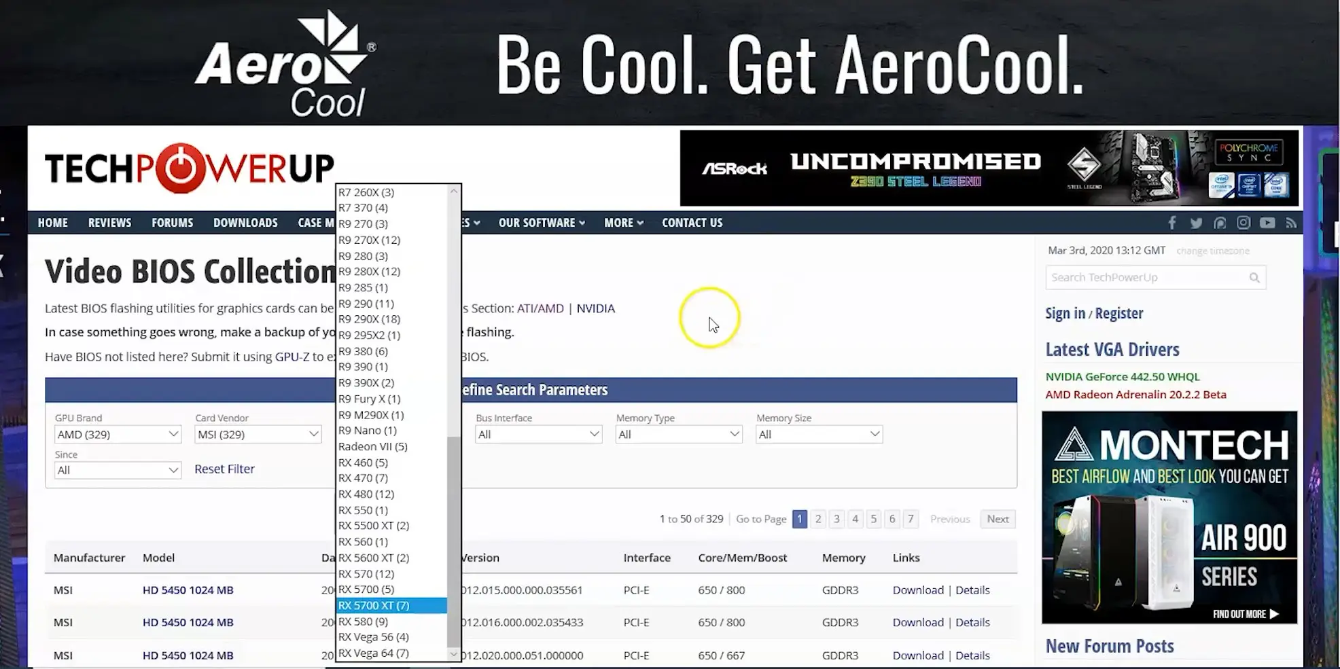Choose RX Vega 56 (4) option
Viewport: 1340px width, 669px height.
(374, 637)
